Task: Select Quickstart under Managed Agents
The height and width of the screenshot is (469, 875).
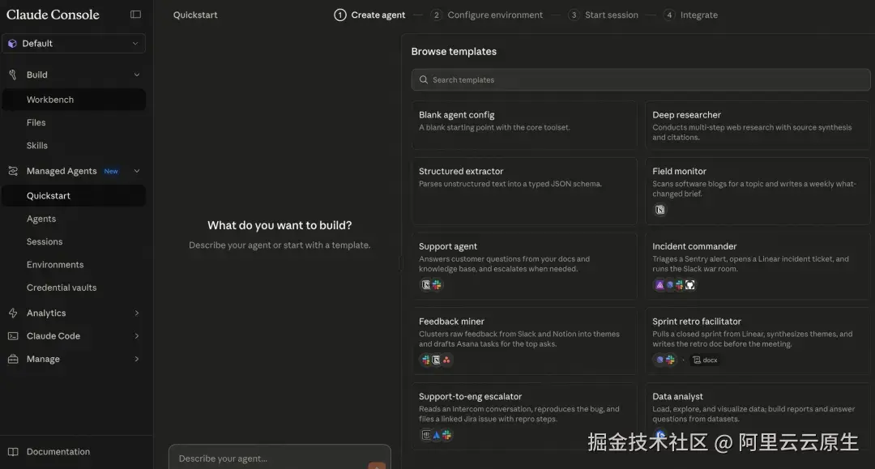Action: point(74,196)
